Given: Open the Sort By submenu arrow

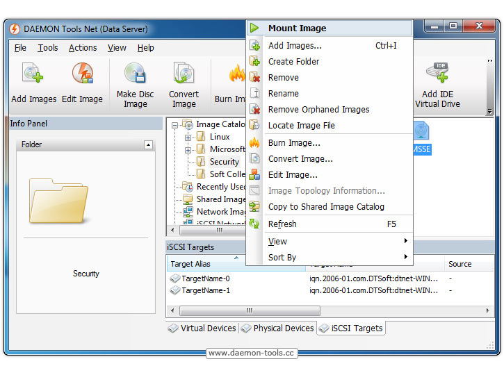Looking at the screenshot, I should tap(406, 256).
